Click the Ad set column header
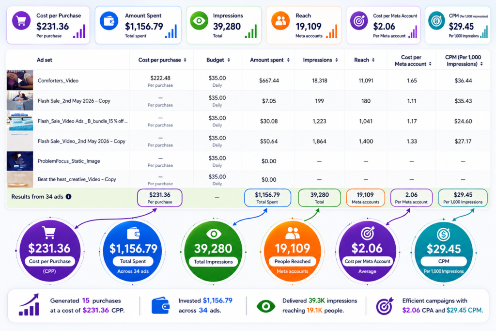 44,60
